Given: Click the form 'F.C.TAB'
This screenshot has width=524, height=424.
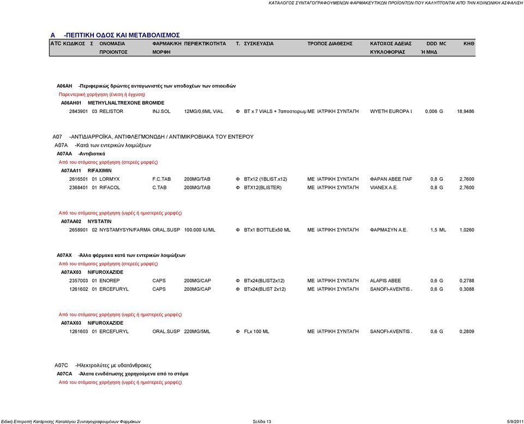Looking at the screenshot, I should 162,179.
